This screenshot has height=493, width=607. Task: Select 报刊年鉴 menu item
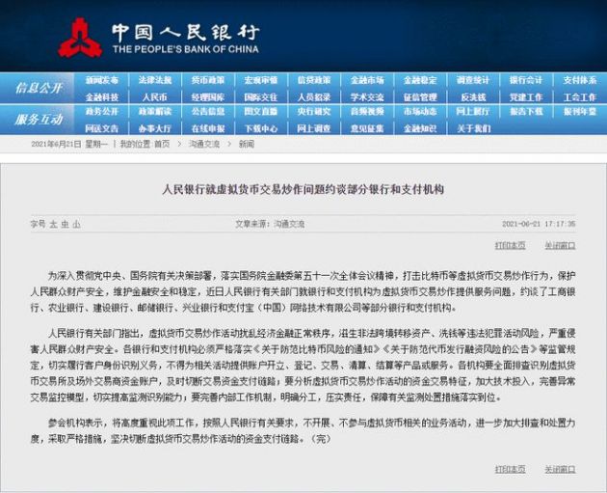pos(579,112)
